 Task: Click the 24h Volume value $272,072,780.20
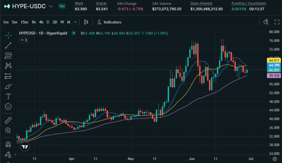click(167, 9)
